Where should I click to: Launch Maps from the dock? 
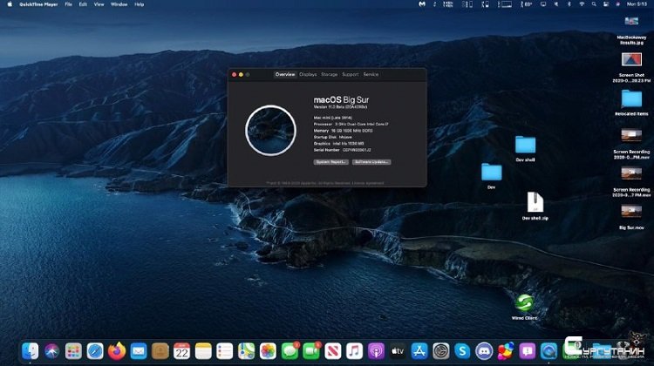[x=247, y=351]
